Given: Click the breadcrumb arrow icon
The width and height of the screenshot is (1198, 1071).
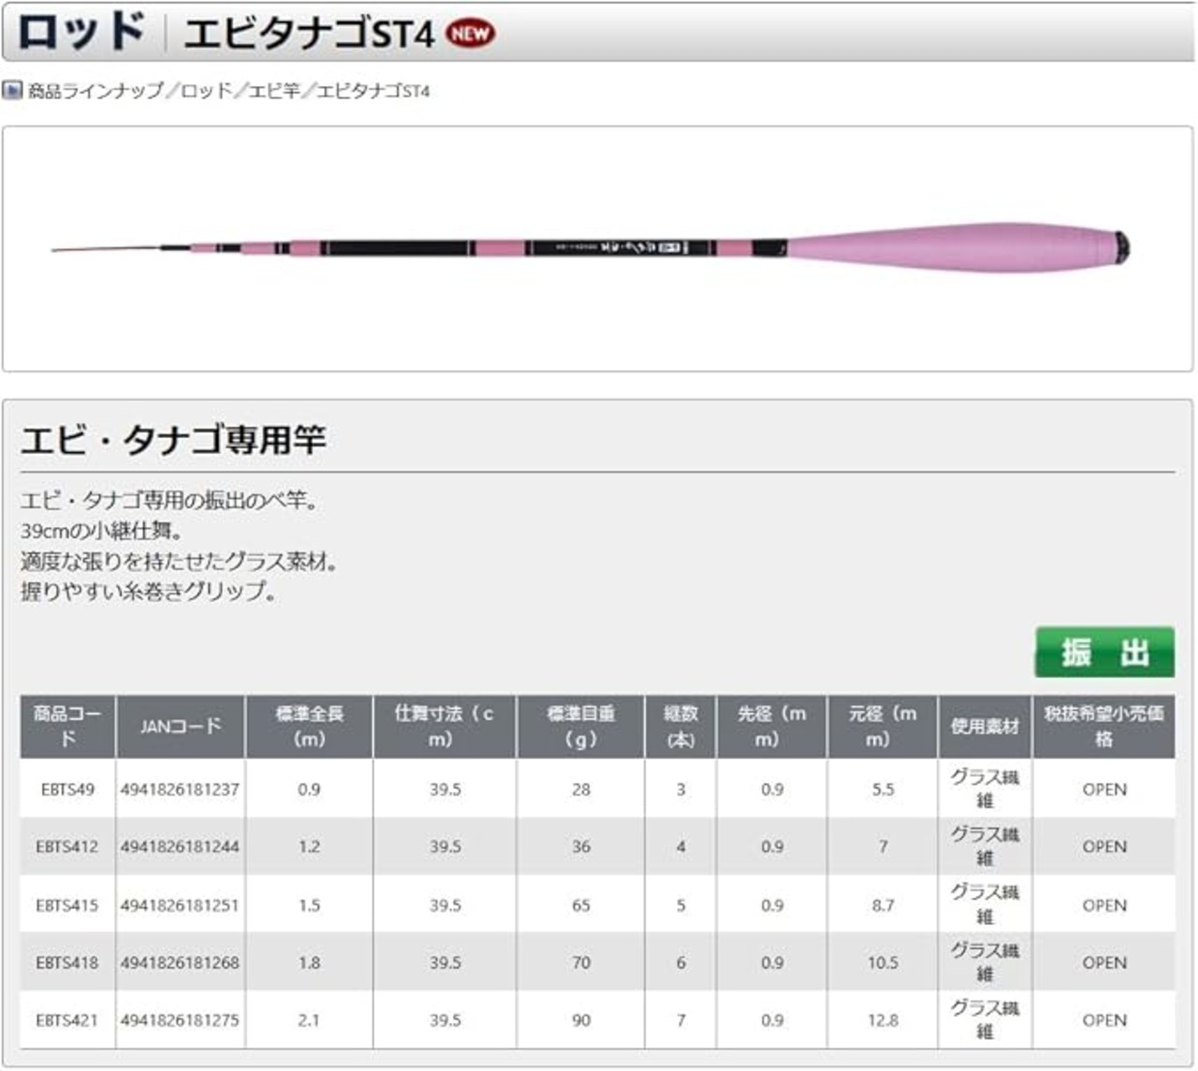Looking at the screenshot, I should click(12, 91).
